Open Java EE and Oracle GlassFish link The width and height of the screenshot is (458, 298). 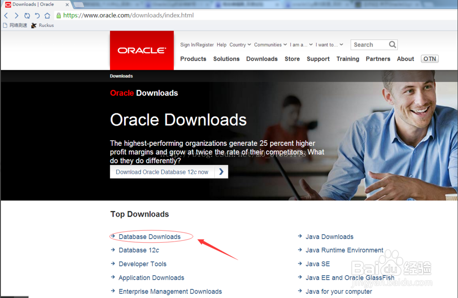[x=350, y=277]
